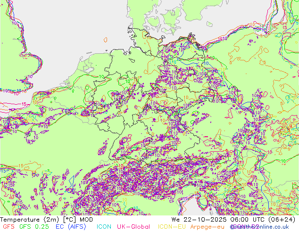Screen dimensions: 299x231
Task: Click the GFS 0.25 legend label
Action: click(x=34, y=227)
